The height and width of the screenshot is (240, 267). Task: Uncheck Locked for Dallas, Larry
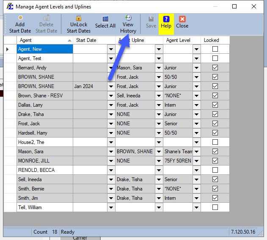215,105
